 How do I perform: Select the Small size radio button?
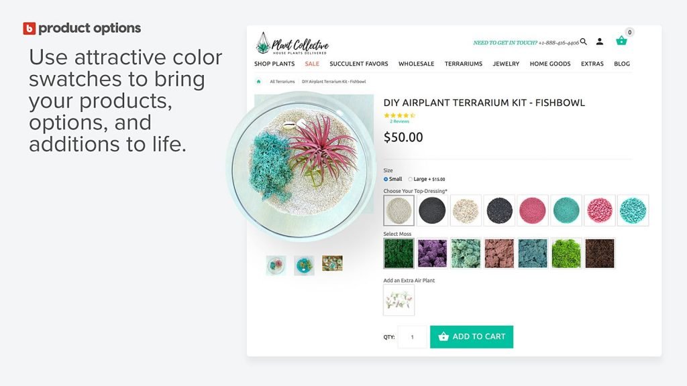(x=386, y=179)
